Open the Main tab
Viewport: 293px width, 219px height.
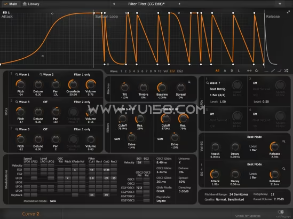(x=11, y=4)
